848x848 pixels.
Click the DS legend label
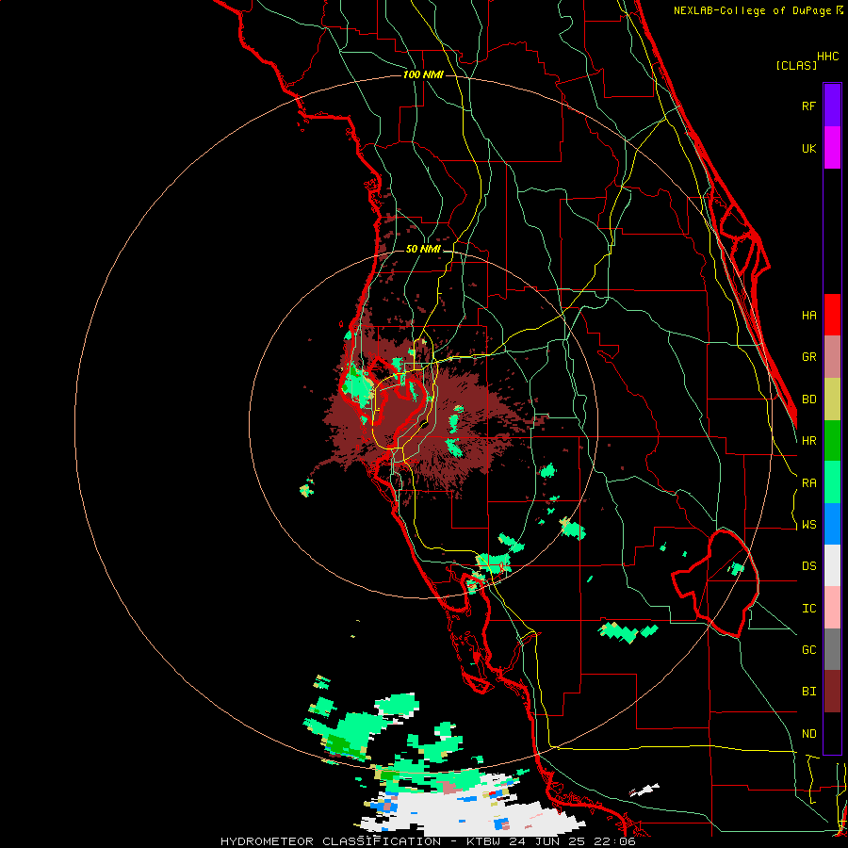(x=808, y=566)
